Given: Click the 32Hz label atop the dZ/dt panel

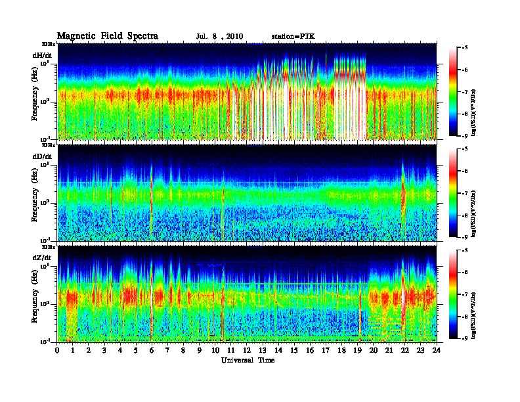Looking at the screenshot, I should [x=48, y=247].
